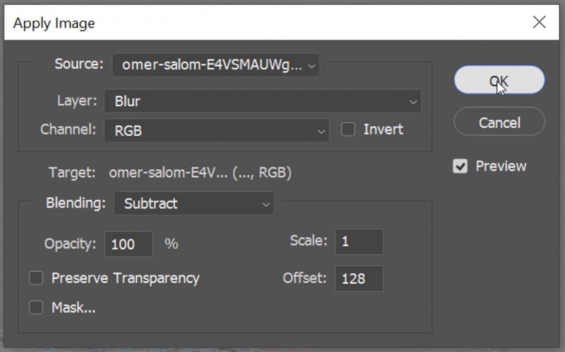Click inside the Opacity input field
The image size is (565, 352).
[x=128, y=244]
